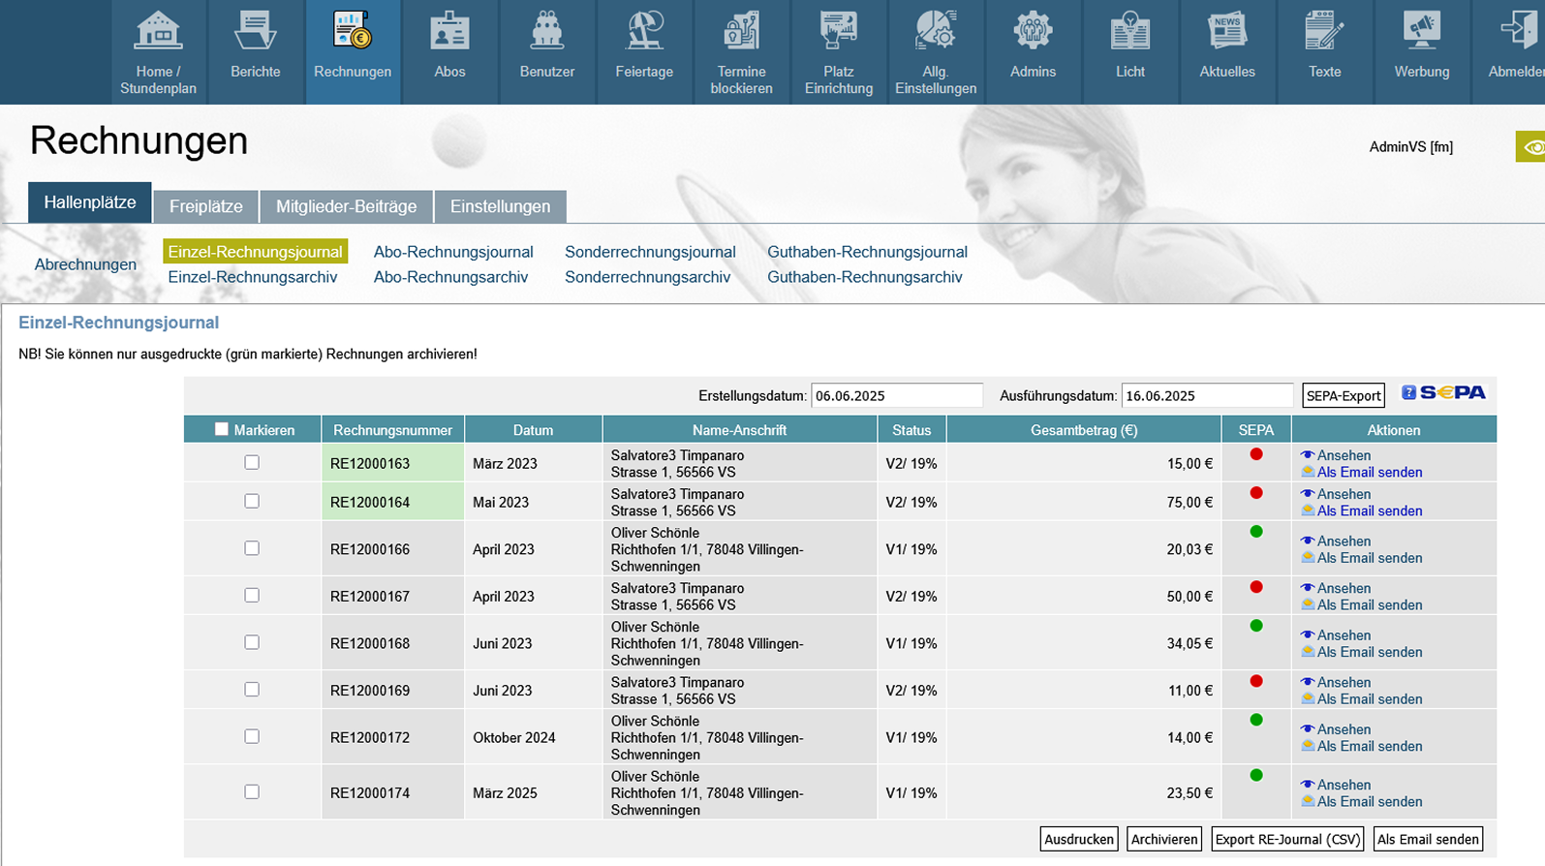
Task: Open Benutzer user management icon
Action: click(x=547, y=32)
